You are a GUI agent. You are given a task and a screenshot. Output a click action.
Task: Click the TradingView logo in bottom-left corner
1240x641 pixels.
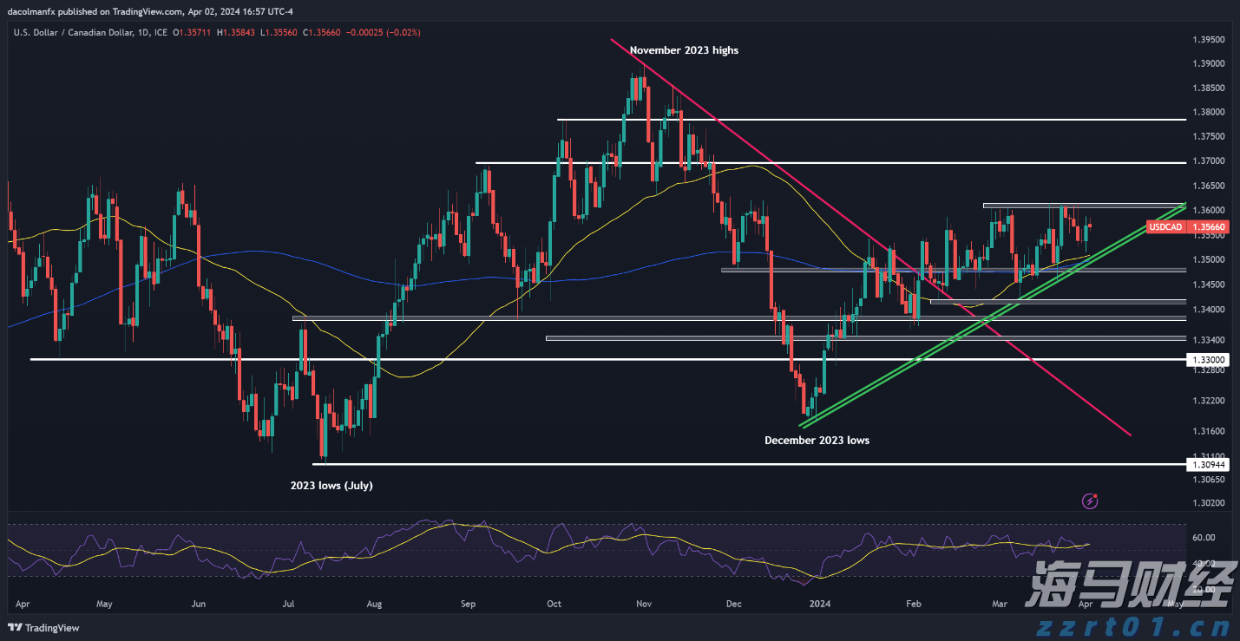pos(43,628)
